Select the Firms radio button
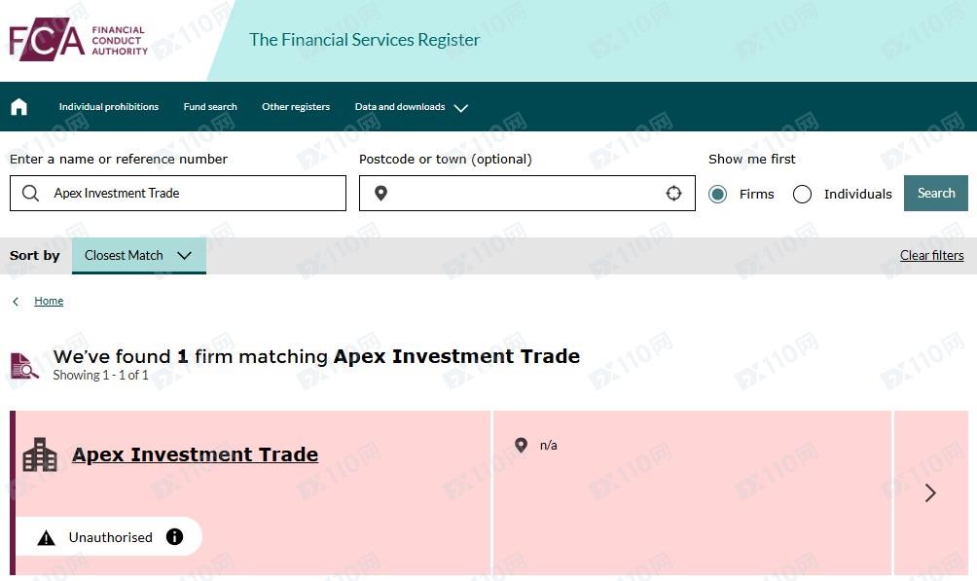This screenshot has width=977, height=581. pyautogui.click(x=718, y=194)
